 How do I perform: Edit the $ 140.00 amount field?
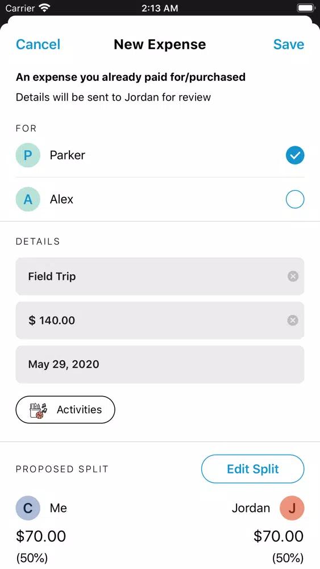coord(160,320)
